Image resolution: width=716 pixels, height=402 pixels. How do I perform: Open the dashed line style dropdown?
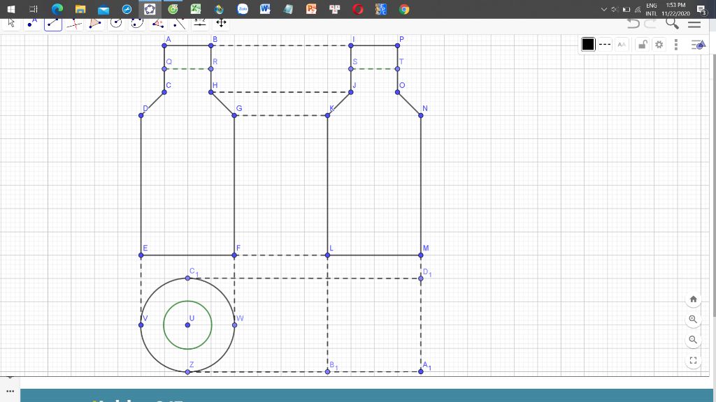605,45
